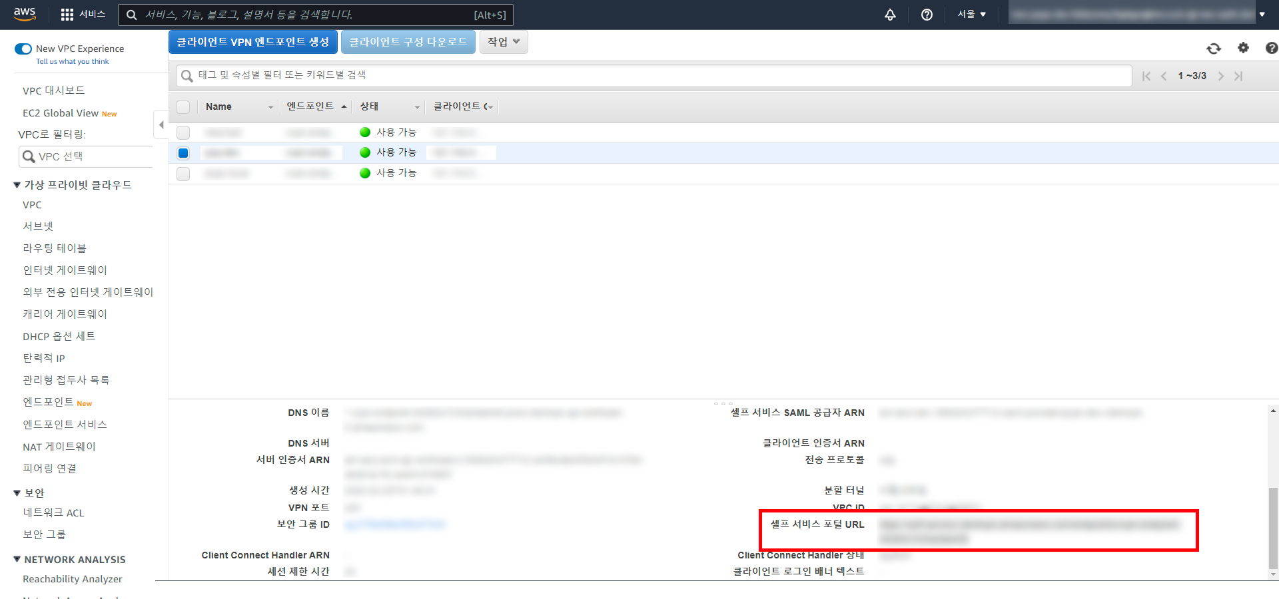Uncheck the selected second endpoint row
The width and height of the screenshot is (1279, 599).
183,153
